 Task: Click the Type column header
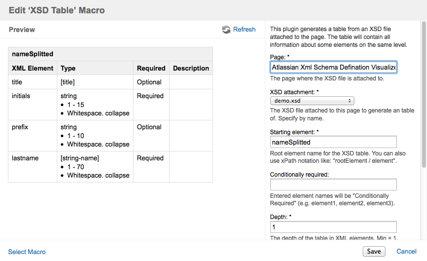(x=68, y=68)
